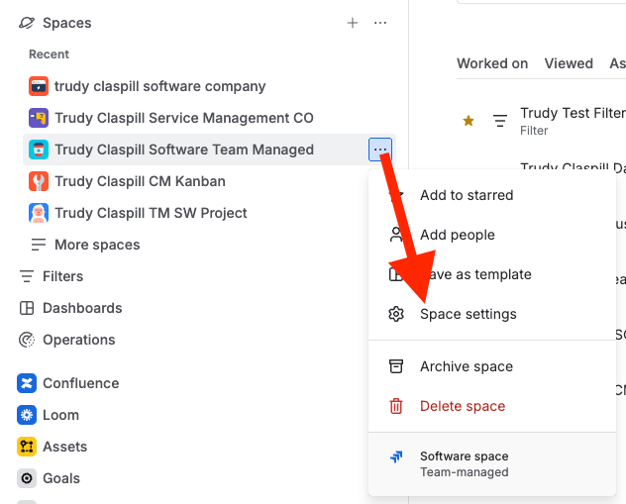This screenshot has height=504, width=626.
Task: Click the filter icon beside Trudy Test Filter
Action: click(x=499, y=121)
